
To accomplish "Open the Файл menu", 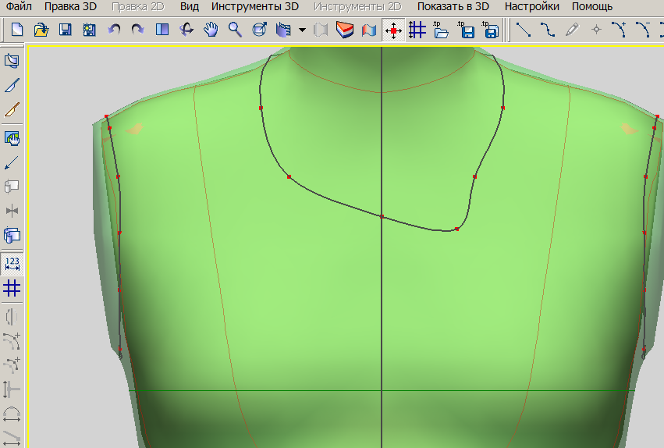I will [19, 7].
